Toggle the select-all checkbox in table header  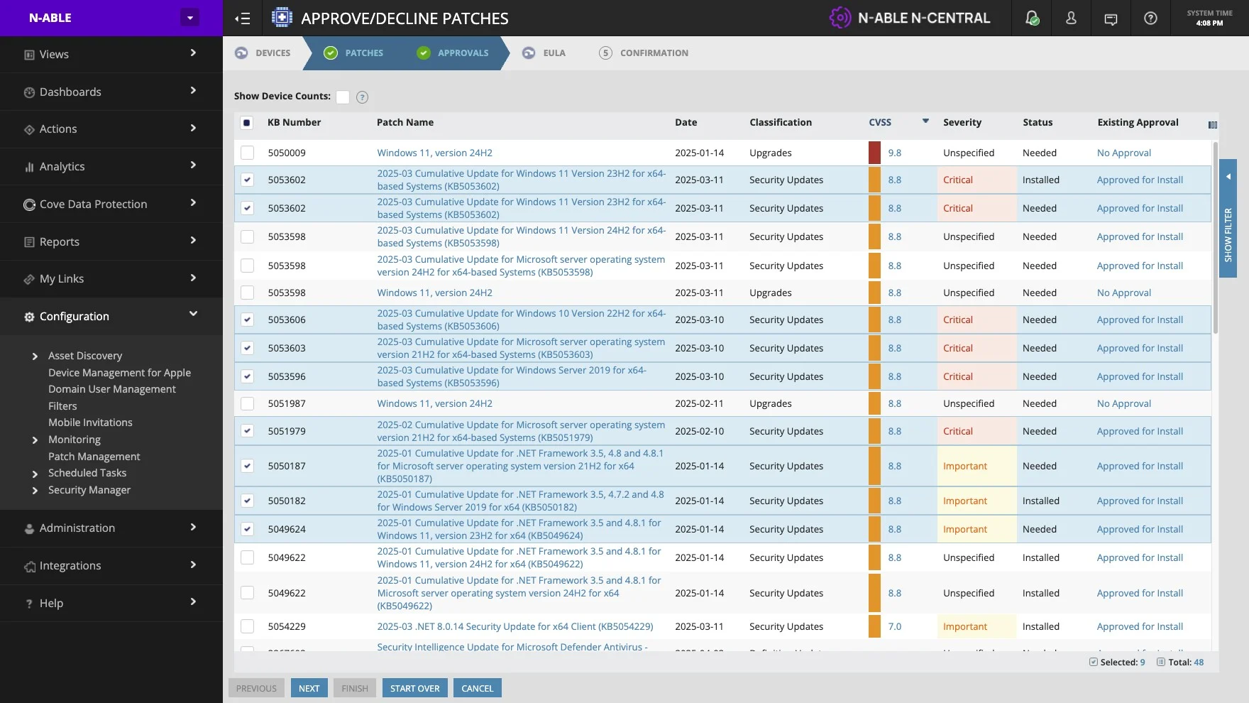pyautogui.click(x=246, y=123)
